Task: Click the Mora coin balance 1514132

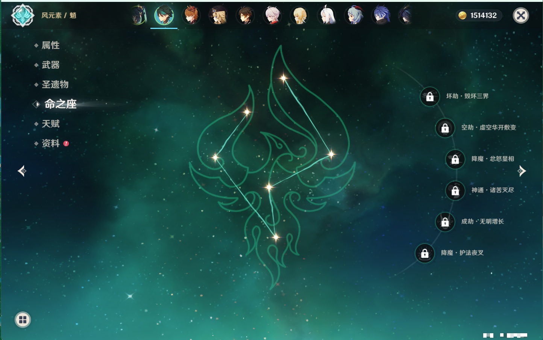Action: [x=479, y=15]
